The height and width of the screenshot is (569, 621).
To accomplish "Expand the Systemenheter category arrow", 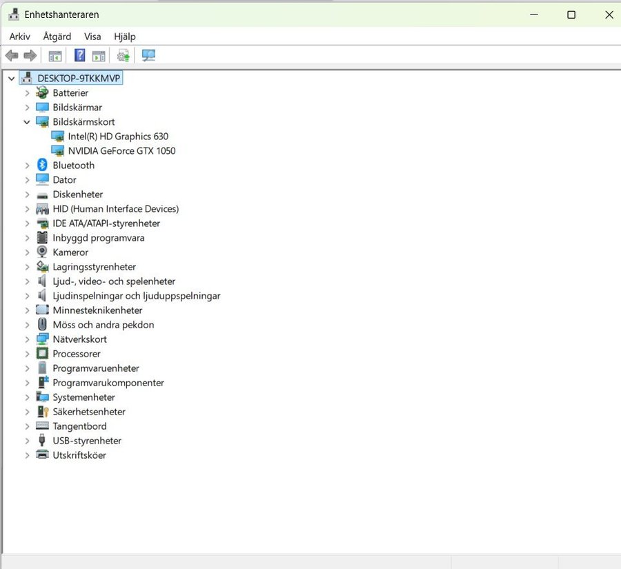I will point(27,397).
